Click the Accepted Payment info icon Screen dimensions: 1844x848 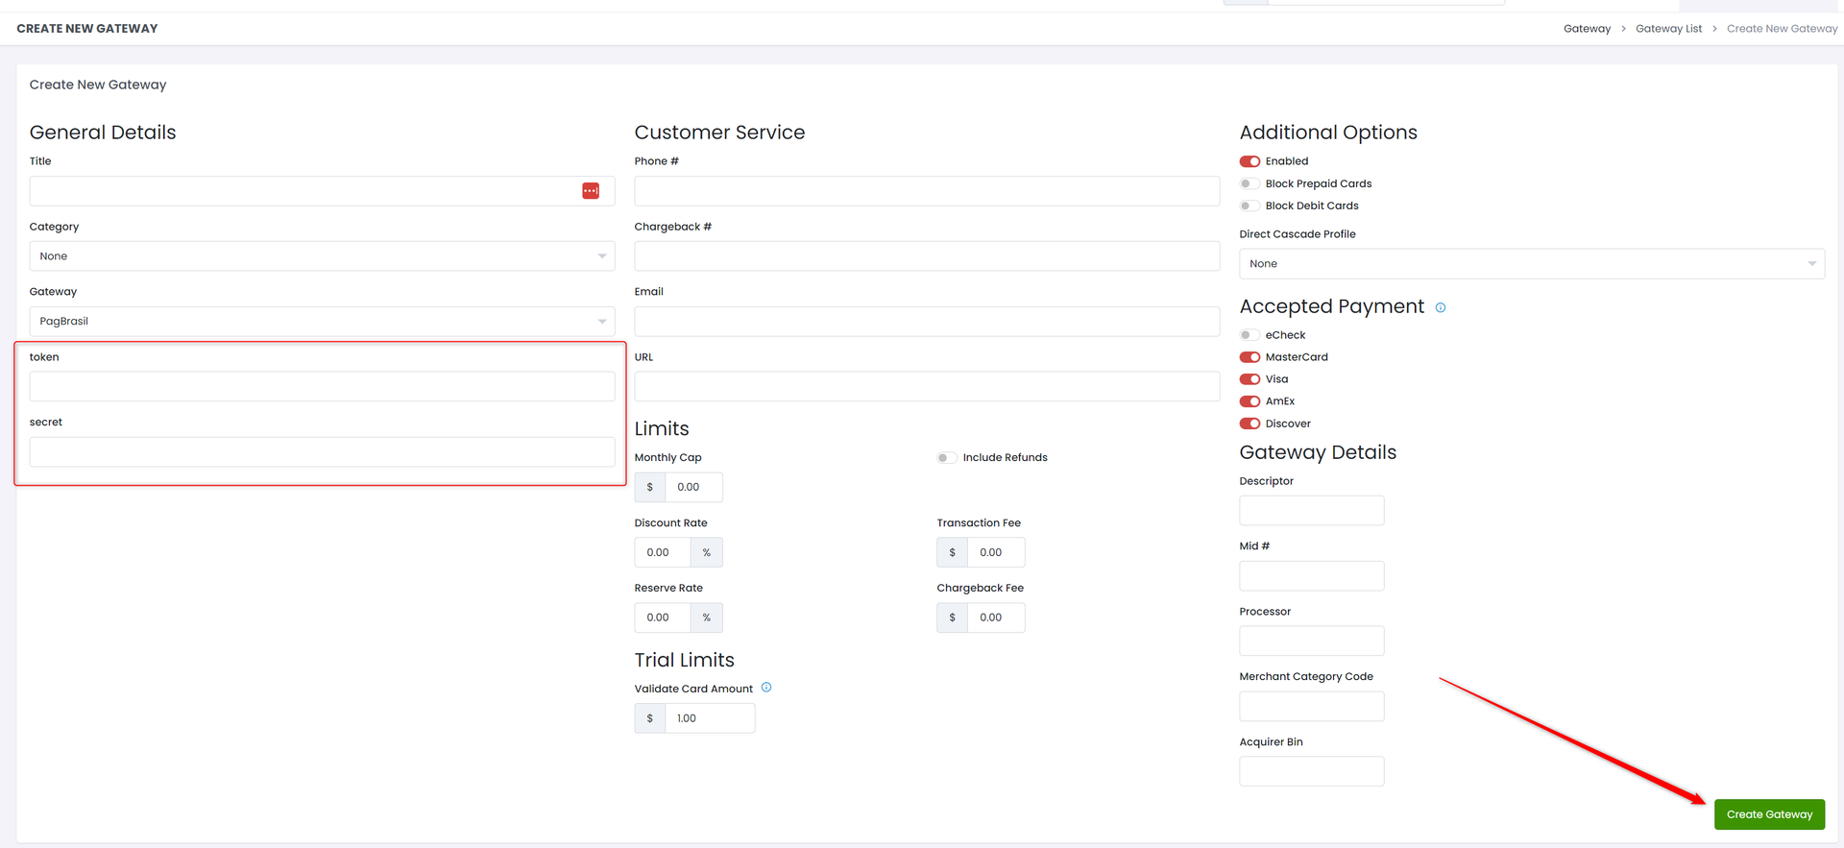1440,308
